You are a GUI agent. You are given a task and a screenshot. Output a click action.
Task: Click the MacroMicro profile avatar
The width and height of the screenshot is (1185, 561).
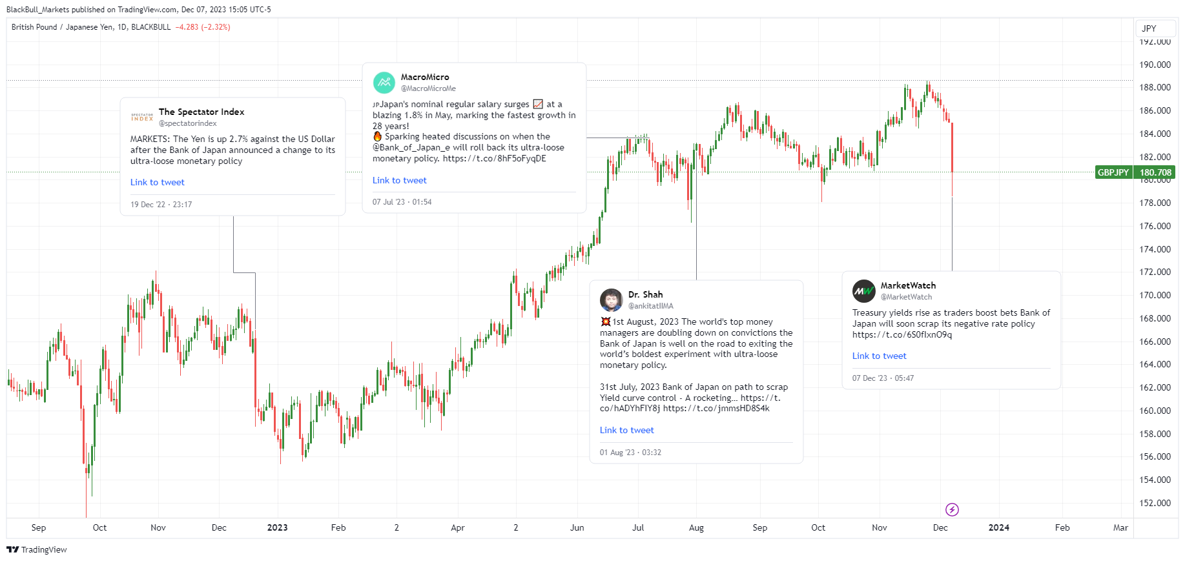click(384, 83)
